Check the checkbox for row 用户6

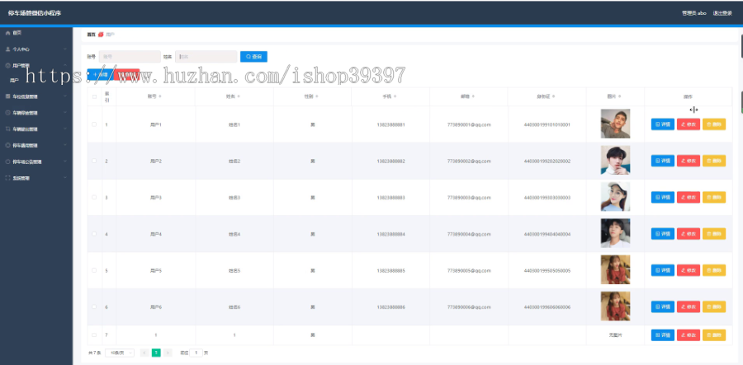click(x=94, y=307)
